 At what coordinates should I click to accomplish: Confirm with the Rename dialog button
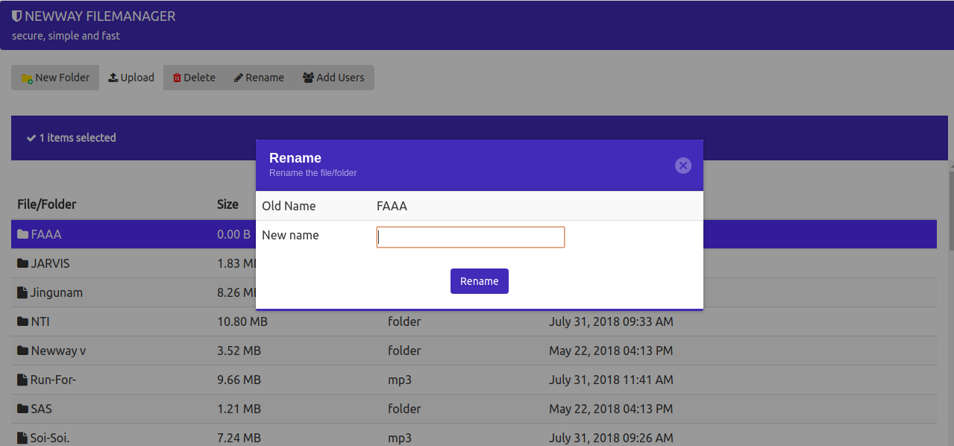pyautogui.click(x=480, y=281)
